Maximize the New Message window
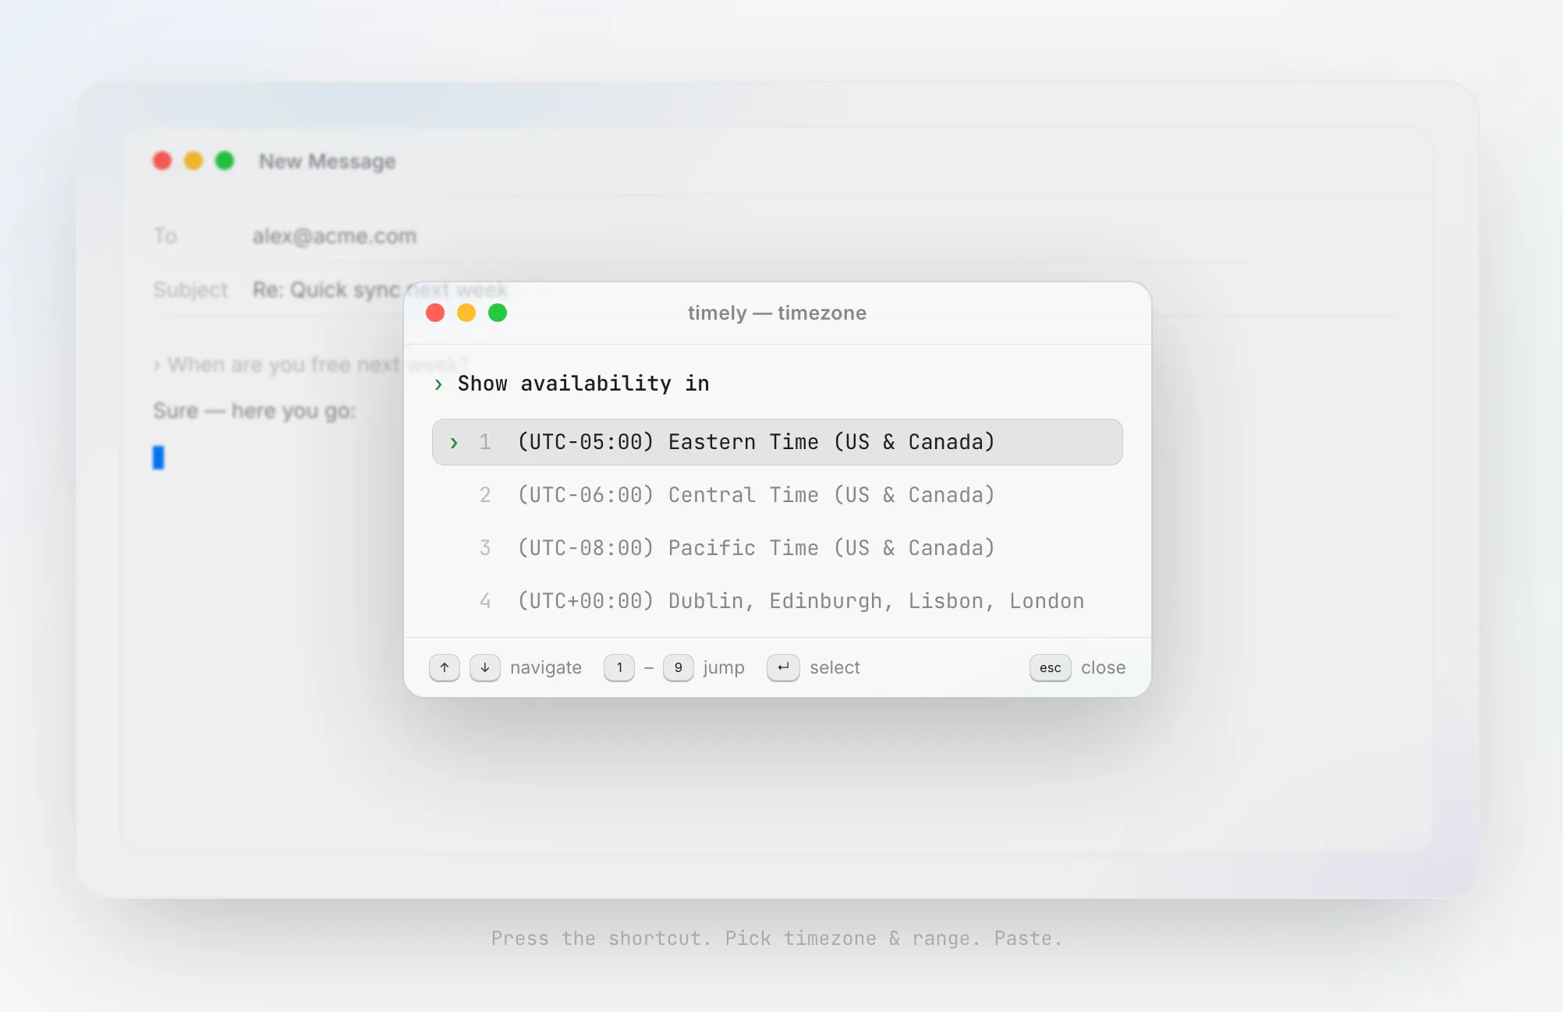1563x1012 pixels. click(225, 161)
